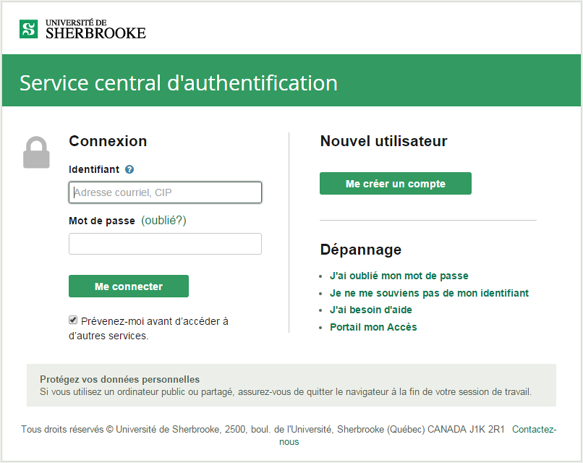Toggle the "Prévenez-moi avant d'accéder" checkbox
This screenshot has height=463, width=583.
pos(73,319)
